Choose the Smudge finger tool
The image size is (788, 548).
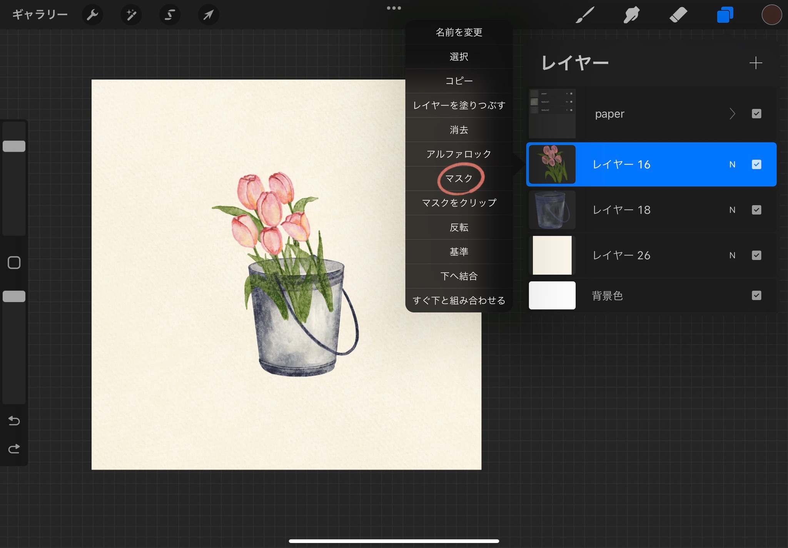pyautogui.click(x=631, y=15)
